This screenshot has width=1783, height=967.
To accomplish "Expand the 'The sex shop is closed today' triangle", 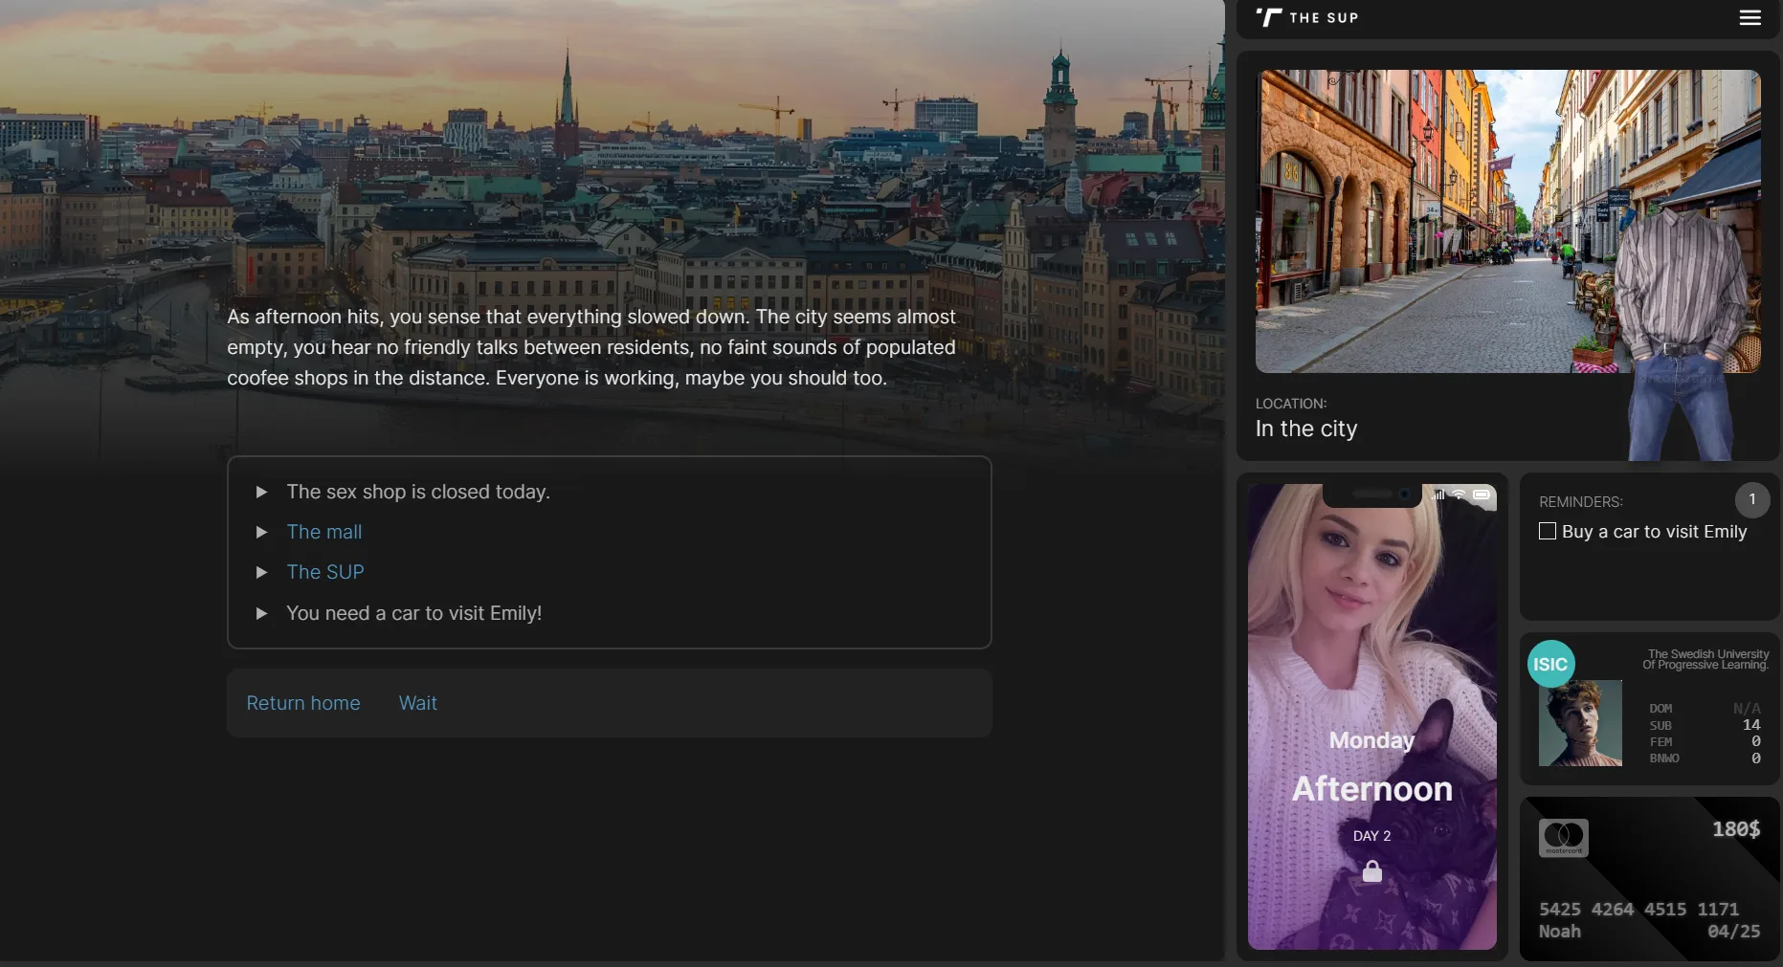I will pos(261,492).
